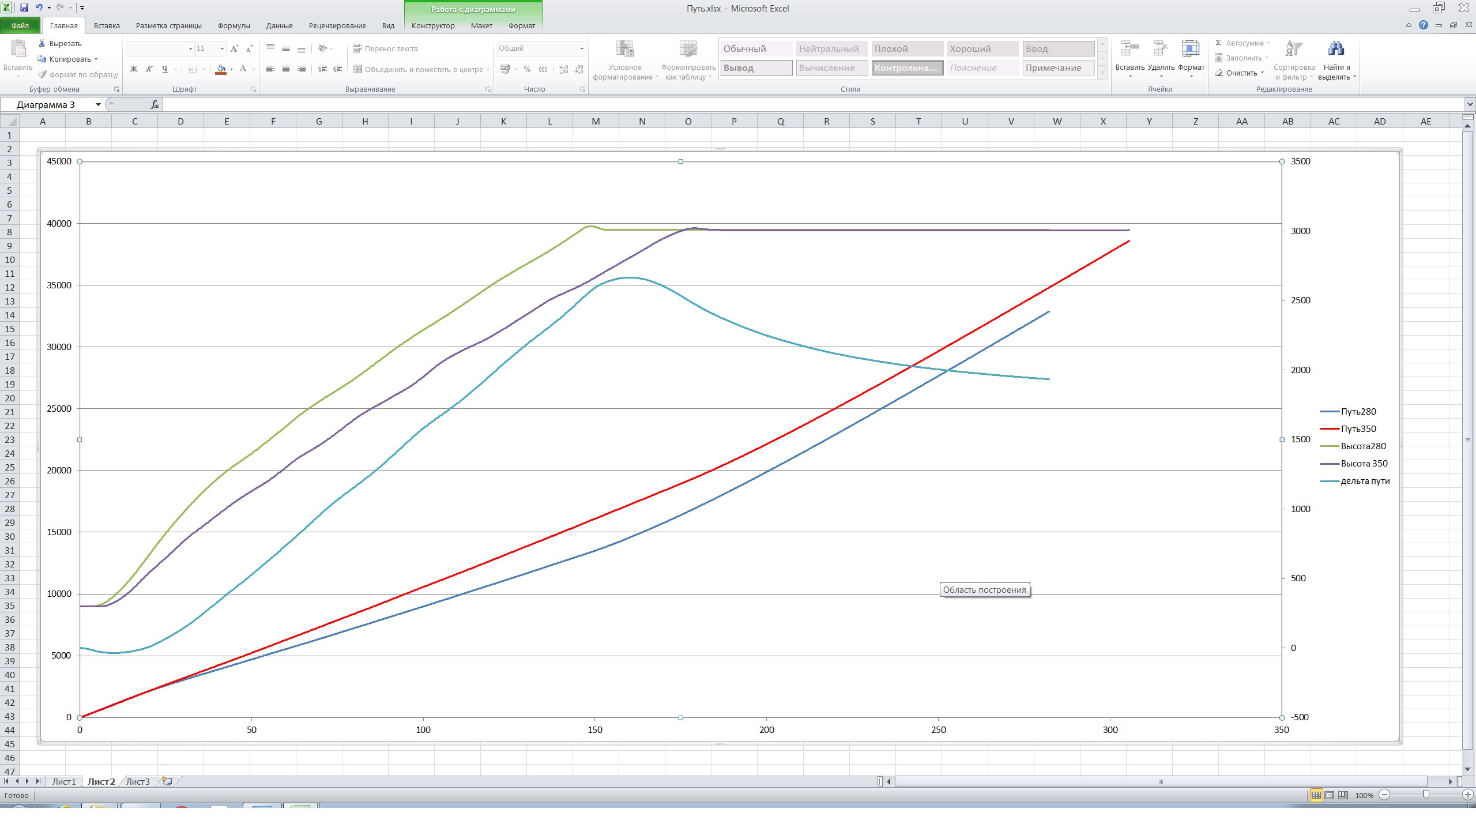This screenshot has height=820, width=1476.
Task: Switch to Page Break Preview view
Action: (x=1343, y=795)
